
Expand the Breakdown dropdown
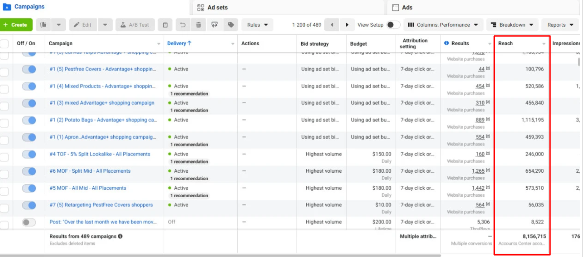[x=512, y=25]
